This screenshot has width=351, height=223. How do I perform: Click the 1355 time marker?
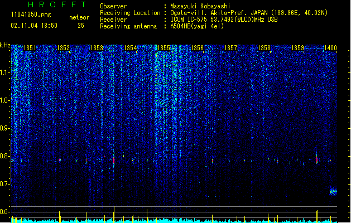tap(164, 48)
